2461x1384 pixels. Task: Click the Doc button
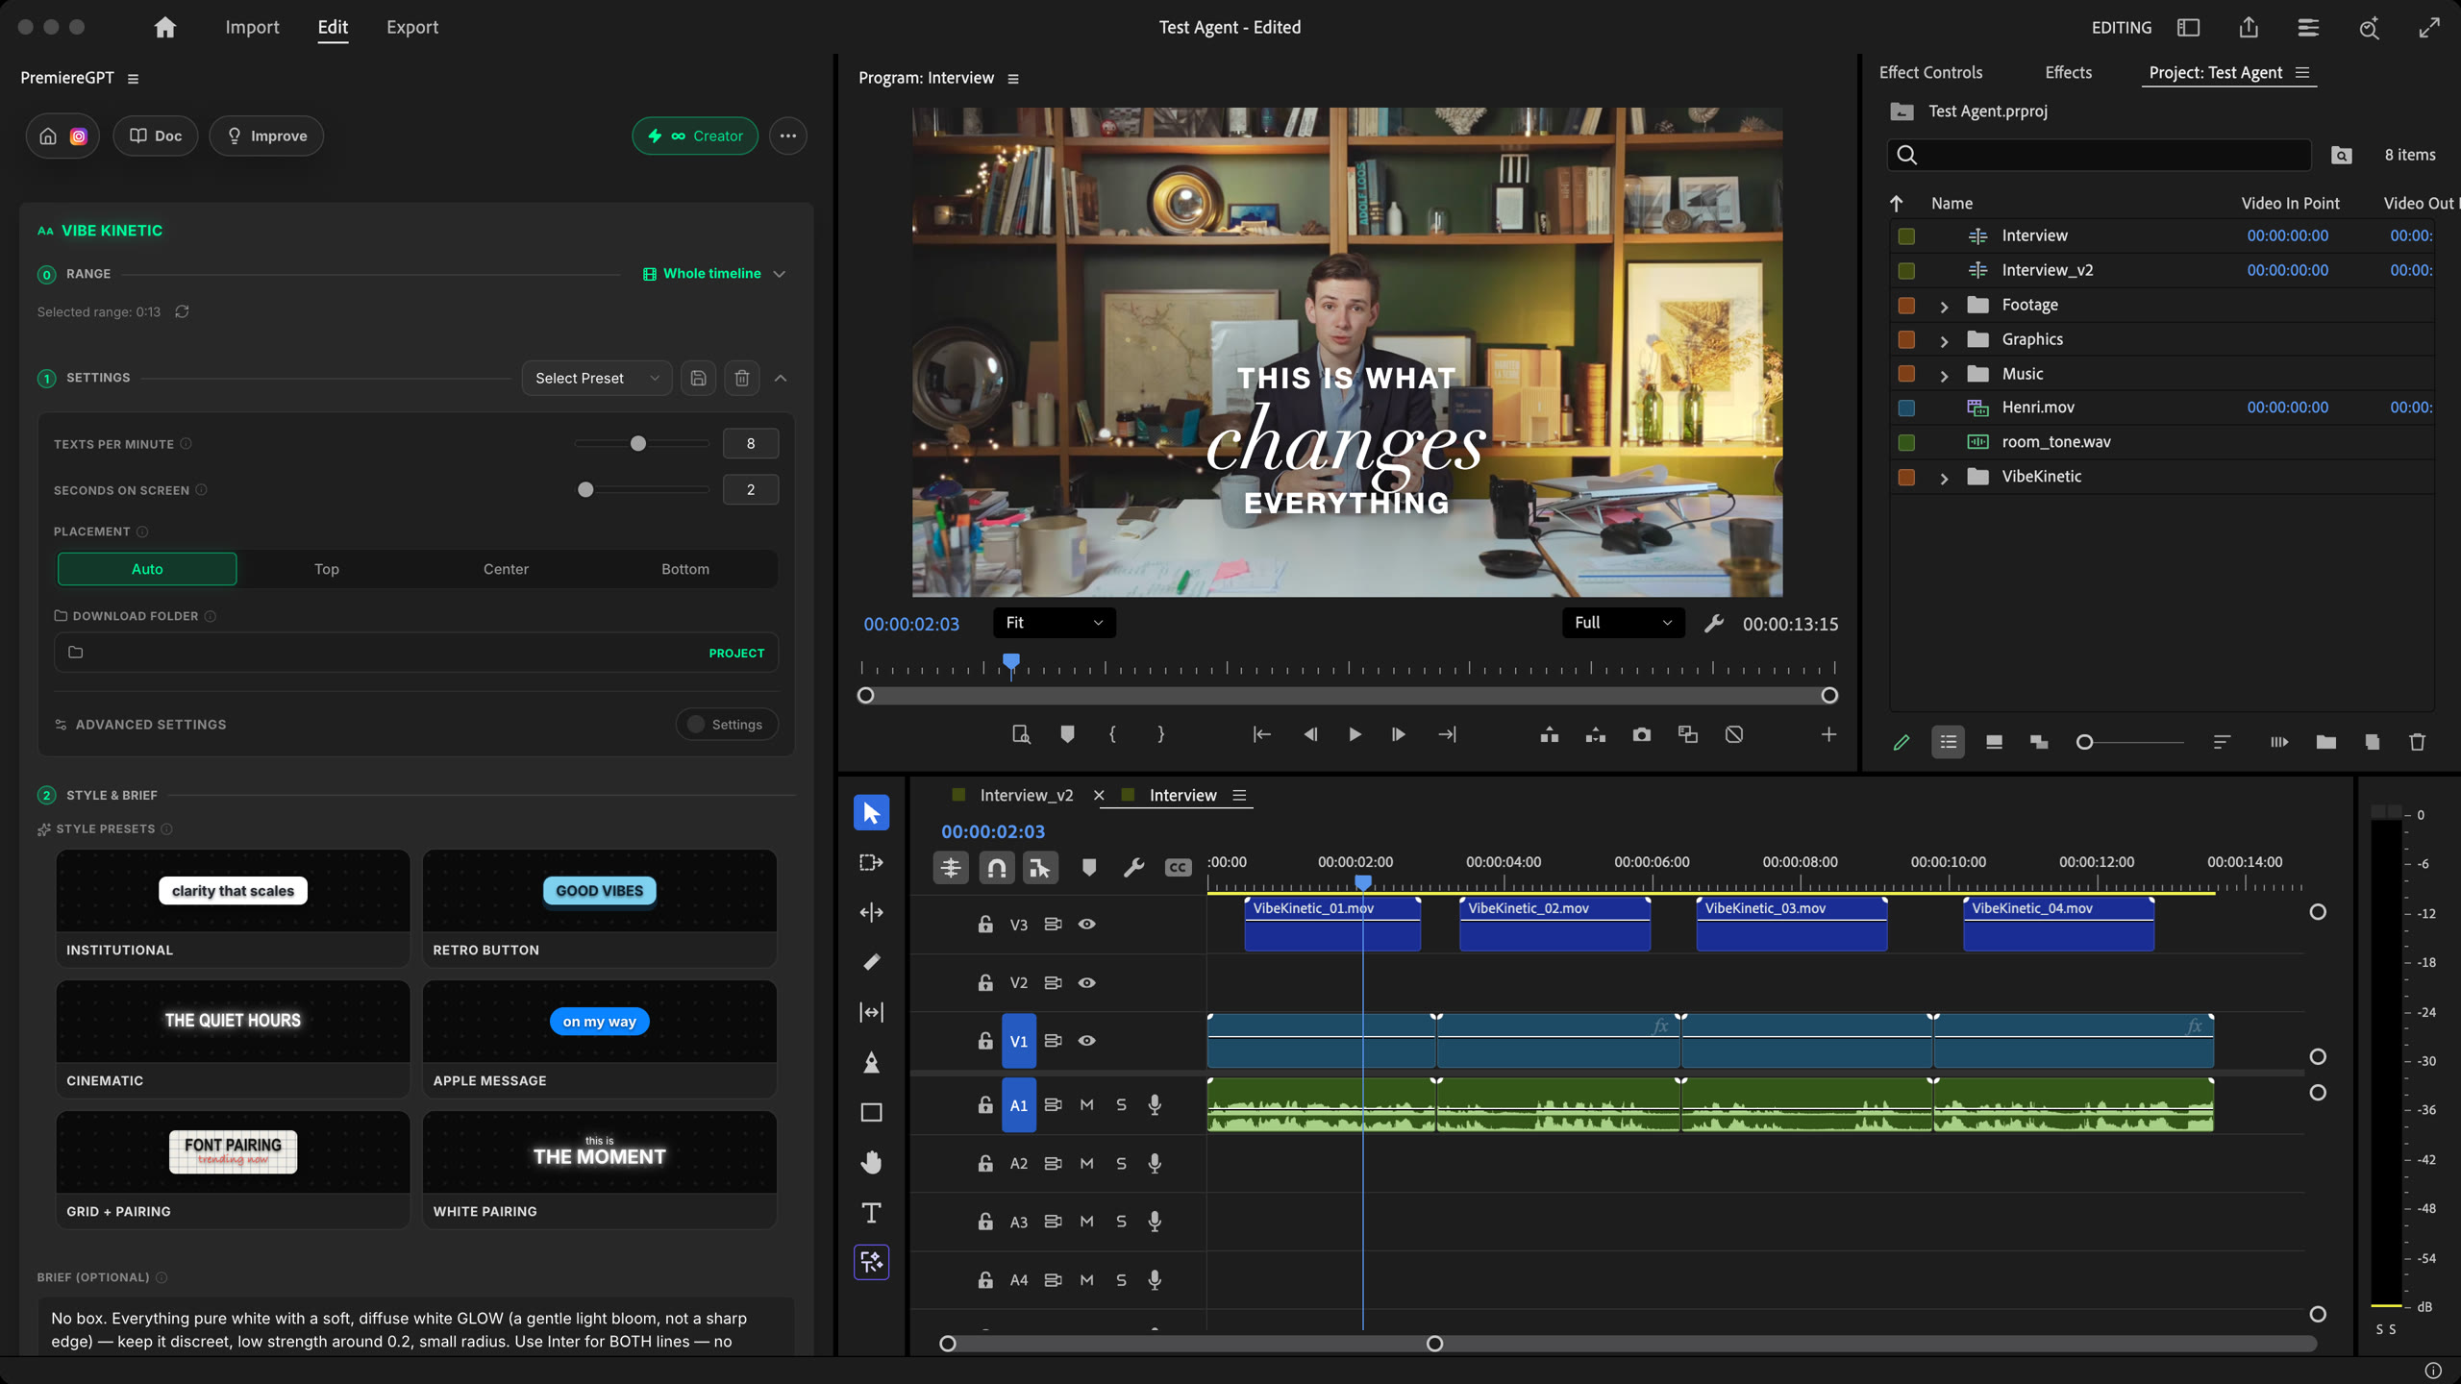tap(156, 136)
